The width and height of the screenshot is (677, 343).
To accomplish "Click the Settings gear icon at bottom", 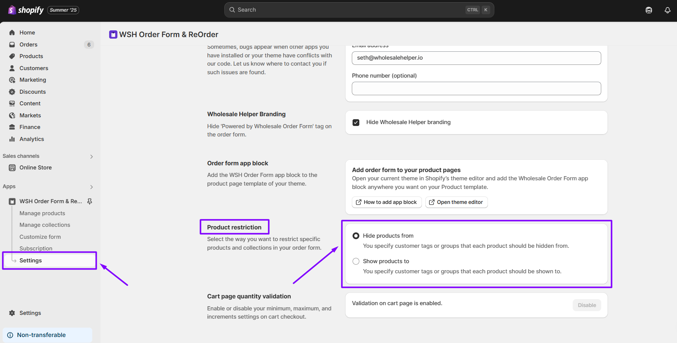I will point(12,313).
